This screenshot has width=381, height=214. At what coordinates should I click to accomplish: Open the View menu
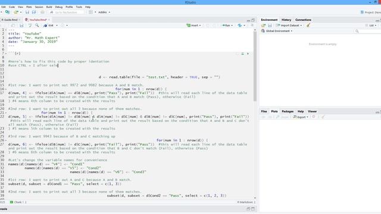tap(20, 7)
